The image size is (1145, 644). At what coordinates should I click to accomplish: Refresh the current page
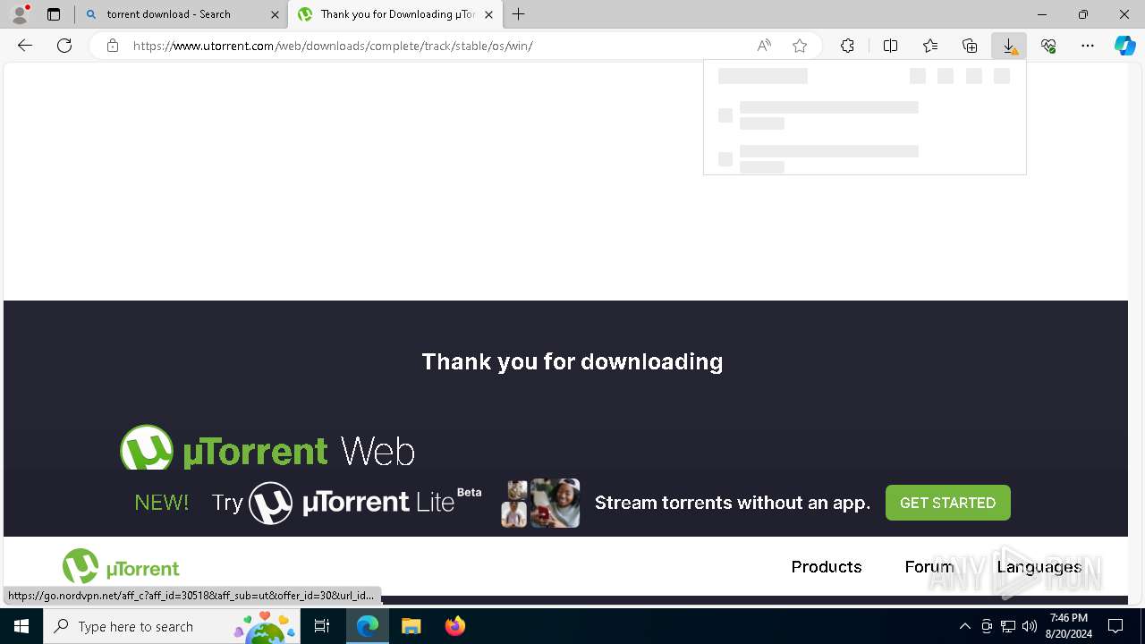[64, 46]
